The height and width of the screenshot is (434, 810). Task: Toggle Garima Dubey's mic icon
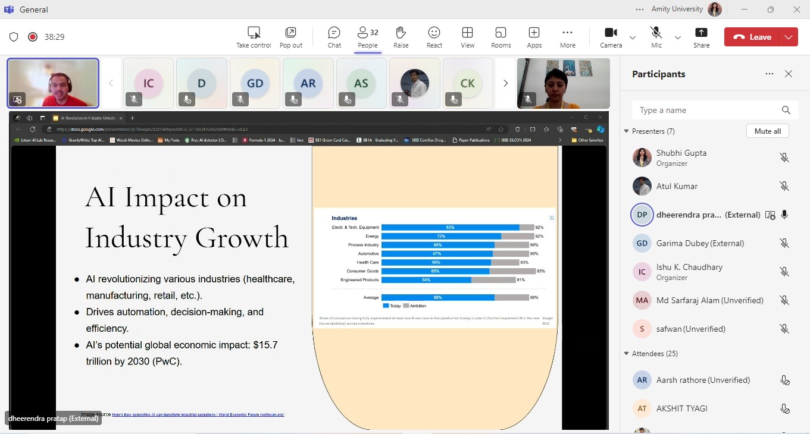pos(784,243)
